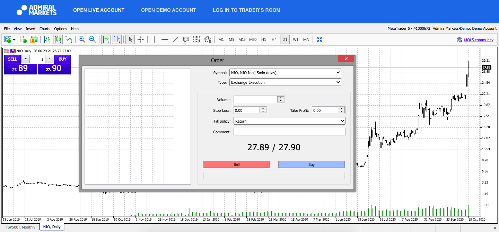Screen dimensions: 499x232
Task: Zoom out the chart with magnifier minus
Action: click(93, 39)
